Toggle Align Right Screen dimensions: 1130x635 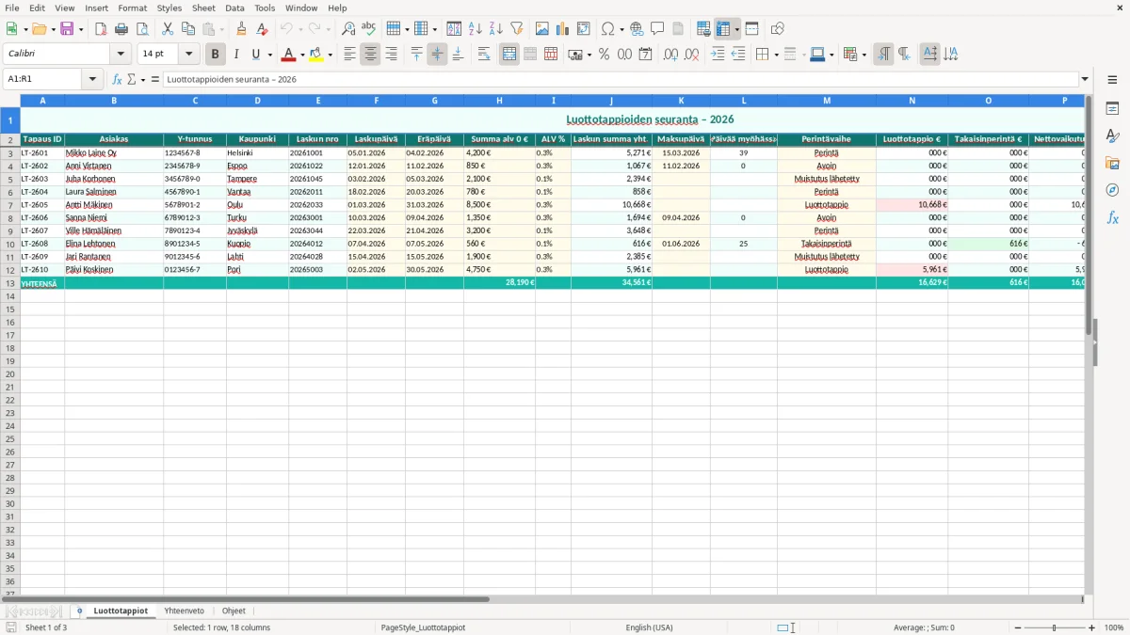pos(391,55)
